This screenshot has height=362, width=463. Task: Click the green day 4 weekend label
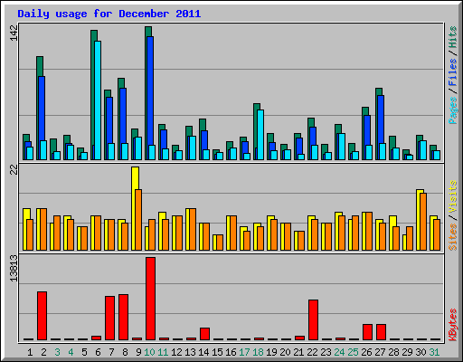(x=71, y=352)
